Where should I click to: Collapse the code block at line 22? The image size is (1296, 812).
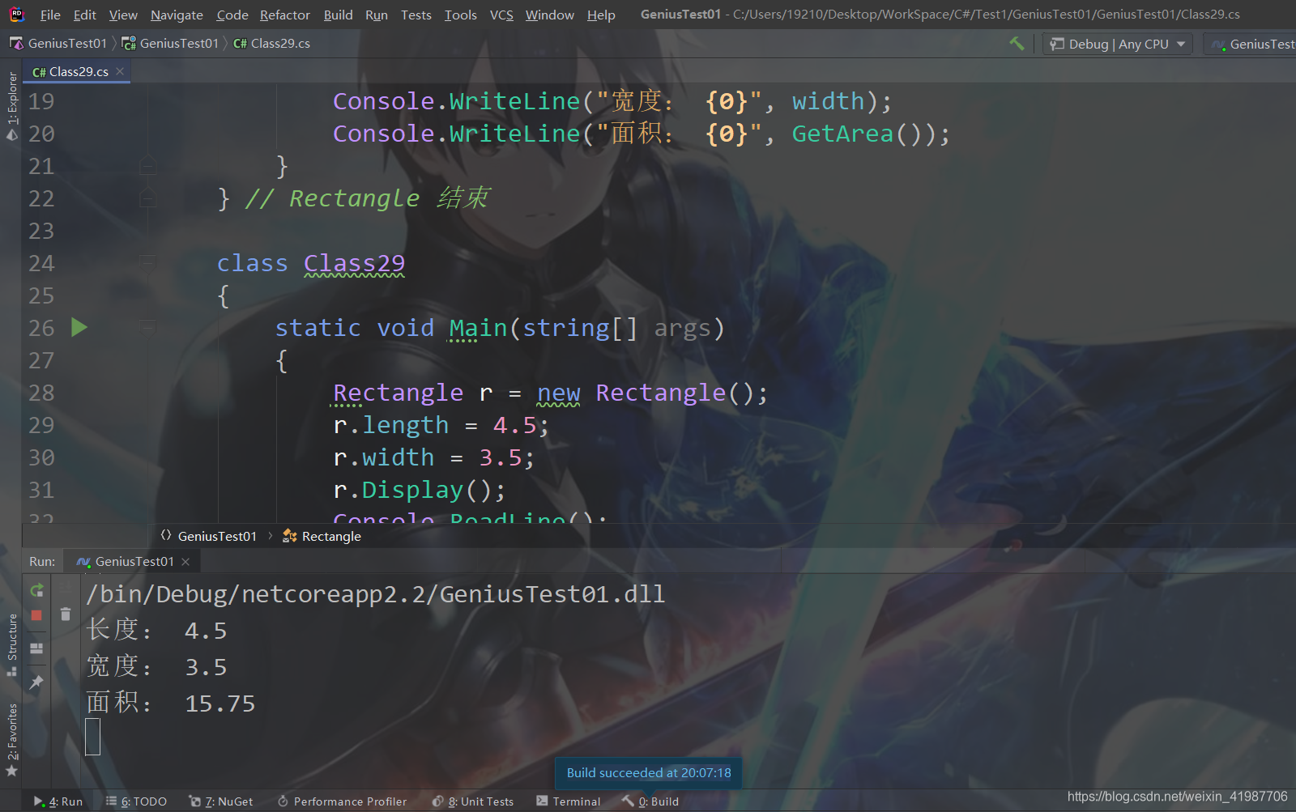(x=147, y=198)
